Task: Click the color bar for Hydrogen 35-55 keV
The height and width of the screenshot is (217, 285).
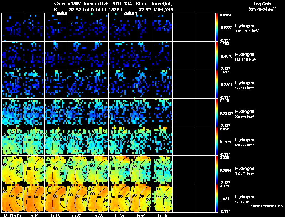Action: 217,113
